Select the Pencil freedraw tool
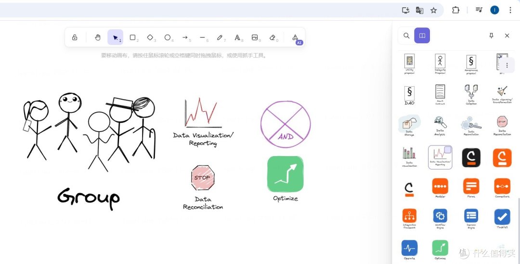The height and width of the screenshot is (264, 520). coord(220,38)
